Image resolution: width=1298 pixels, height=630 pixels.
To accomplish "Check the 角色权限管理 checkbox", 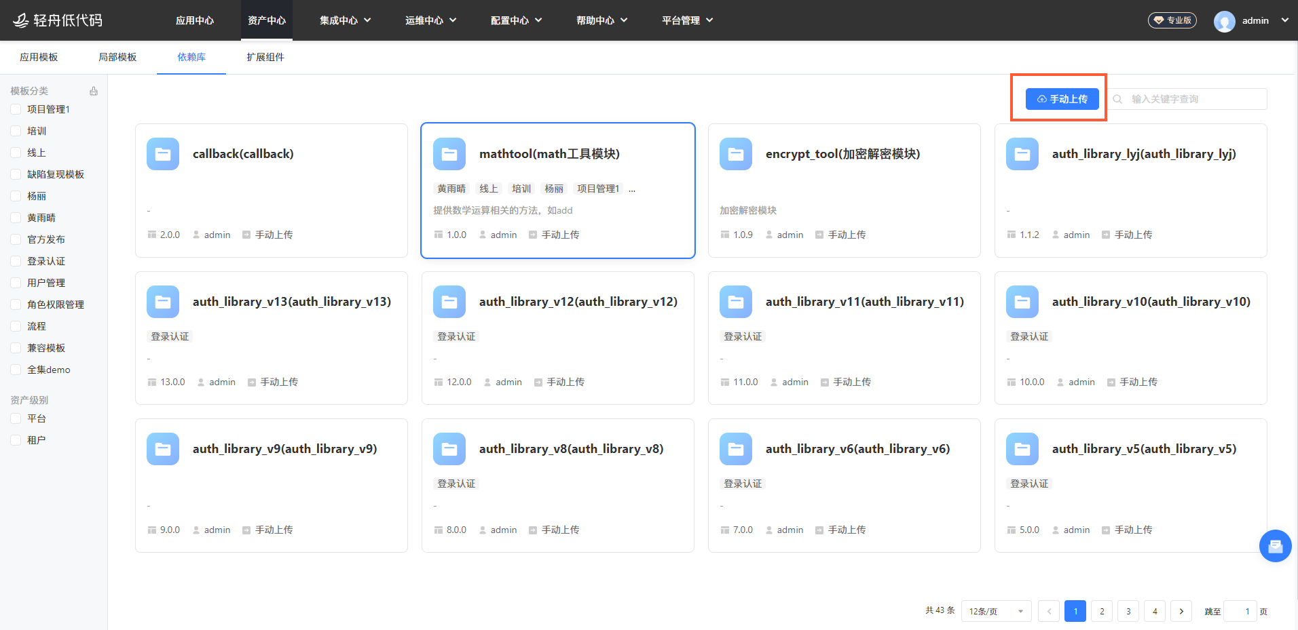I will tap(16, 304).
